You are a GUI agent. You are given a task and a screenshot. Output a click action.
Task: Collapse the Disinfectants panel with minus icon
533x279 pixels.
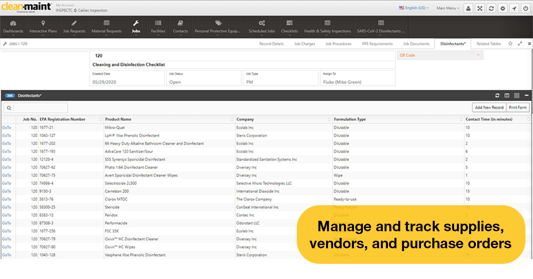pos(526,96)
